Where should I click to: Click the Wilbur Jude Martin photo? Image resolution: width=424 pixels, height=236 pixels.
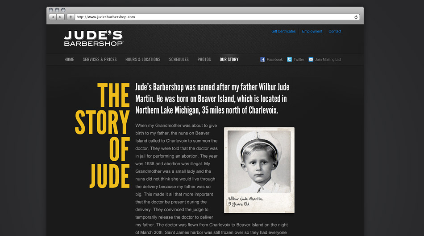(x=259, y=162)
